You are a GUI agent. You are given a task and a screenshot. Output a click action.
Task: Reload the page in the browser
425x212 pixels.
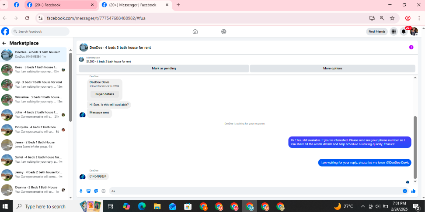27,18
